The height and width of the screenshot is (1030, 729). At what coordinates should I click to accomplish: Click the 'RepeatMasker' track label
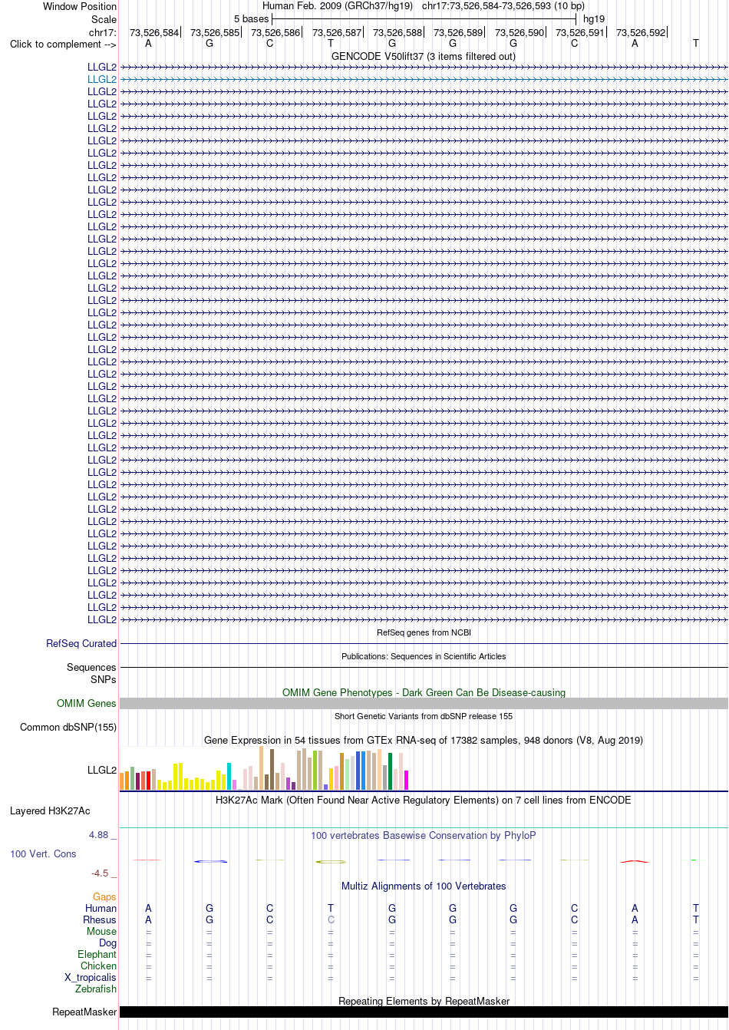tap(84, 1012)
